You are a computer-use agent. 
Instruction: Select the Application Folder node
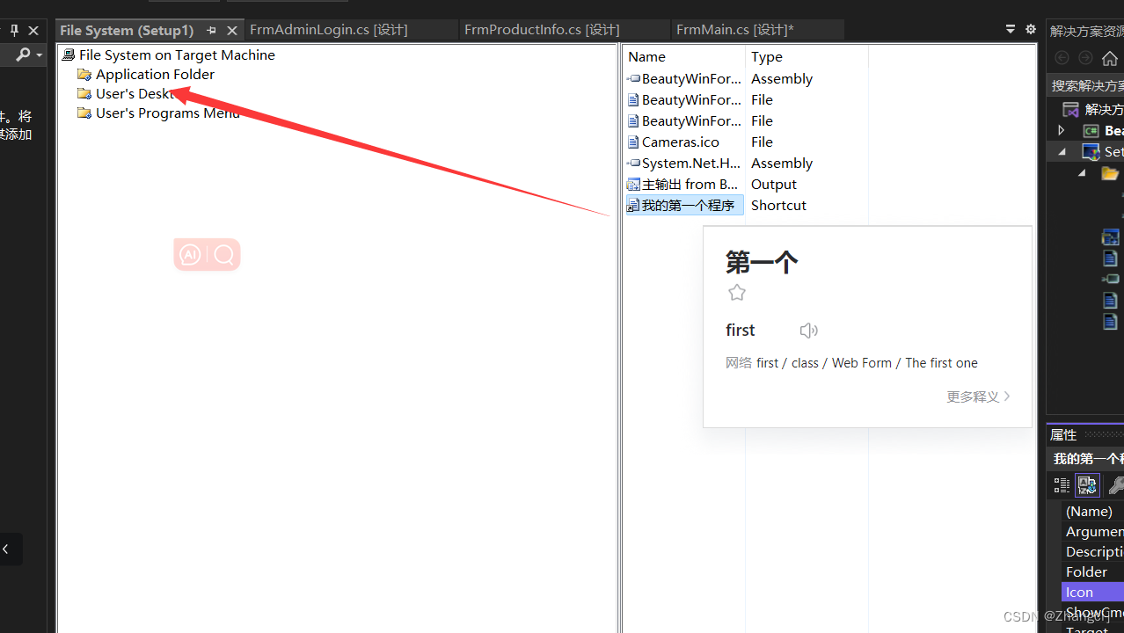coord(155,74)
